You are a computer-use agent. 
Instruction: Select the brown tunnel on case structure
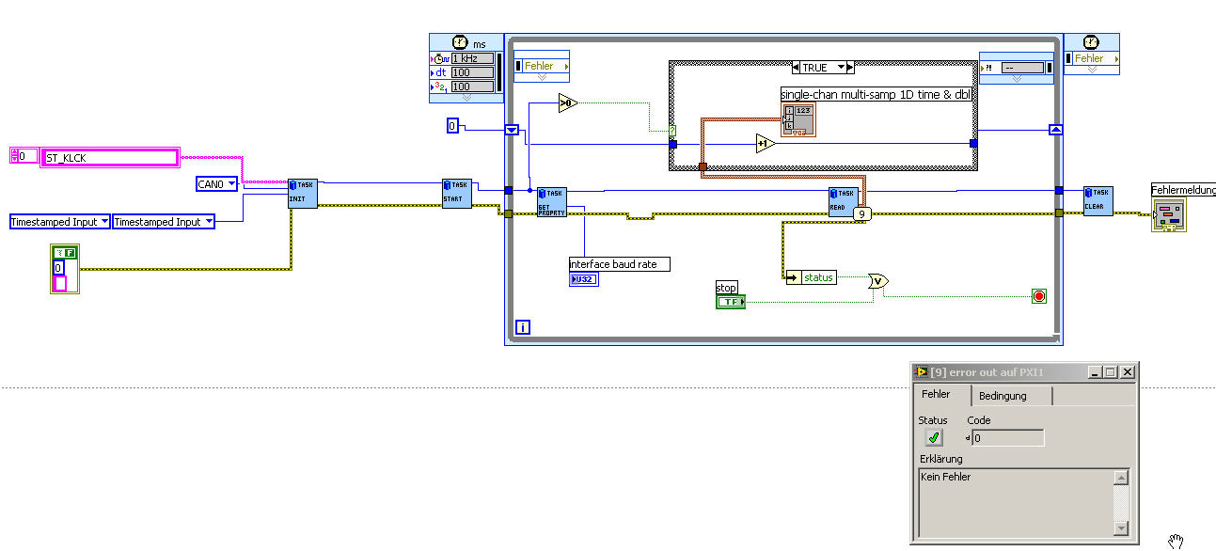[x=703, y=167]
